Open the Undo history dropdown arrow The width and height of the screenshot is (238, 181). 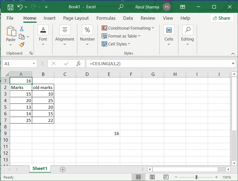tap(26, 7)
